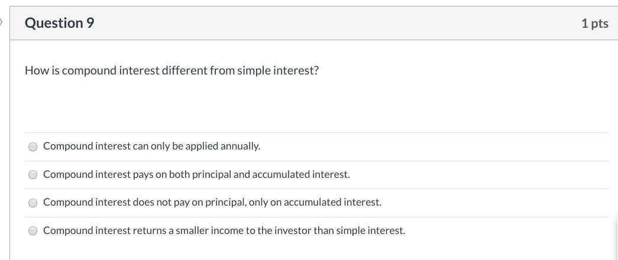Viewport: 618px width, 260px height.
Task: Pick radio for 'returns a smaller income'
Action: tap(33, 231)
